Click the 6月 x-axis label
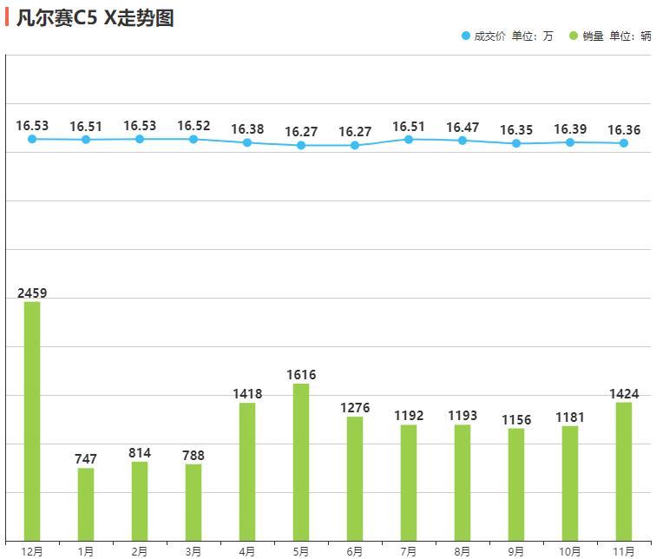The width and height of the screenshot is (656, 559). pos(354,551)
